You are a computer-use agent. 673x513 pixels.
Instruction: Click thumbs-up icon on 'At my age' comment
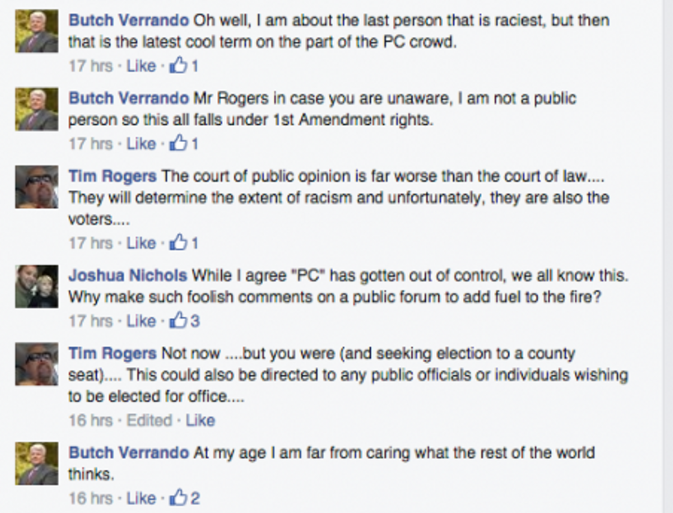click(178, 498)
